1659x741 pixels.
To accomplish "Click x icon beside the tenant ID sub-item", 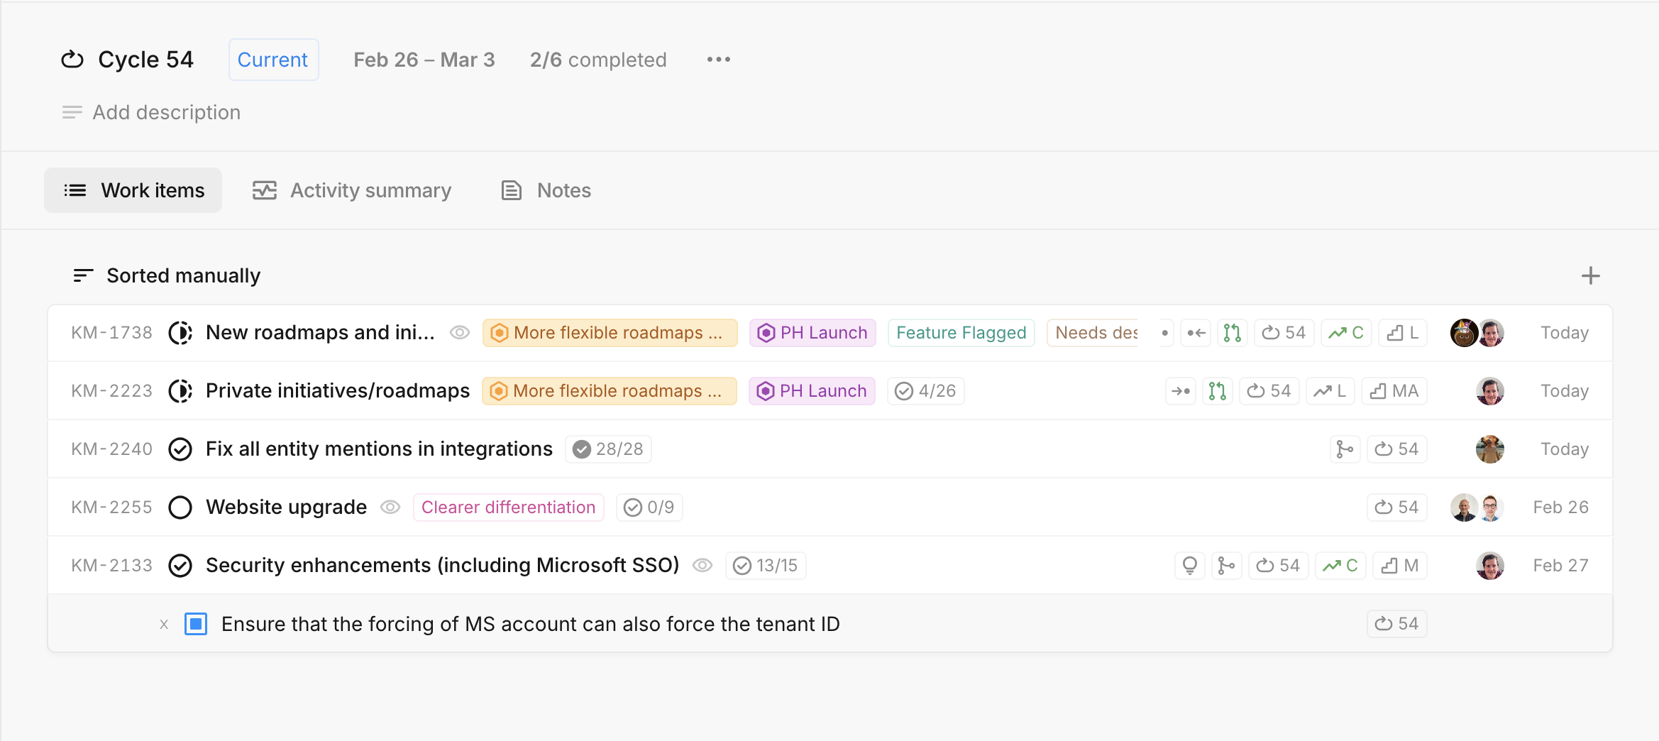I will 164,625.
